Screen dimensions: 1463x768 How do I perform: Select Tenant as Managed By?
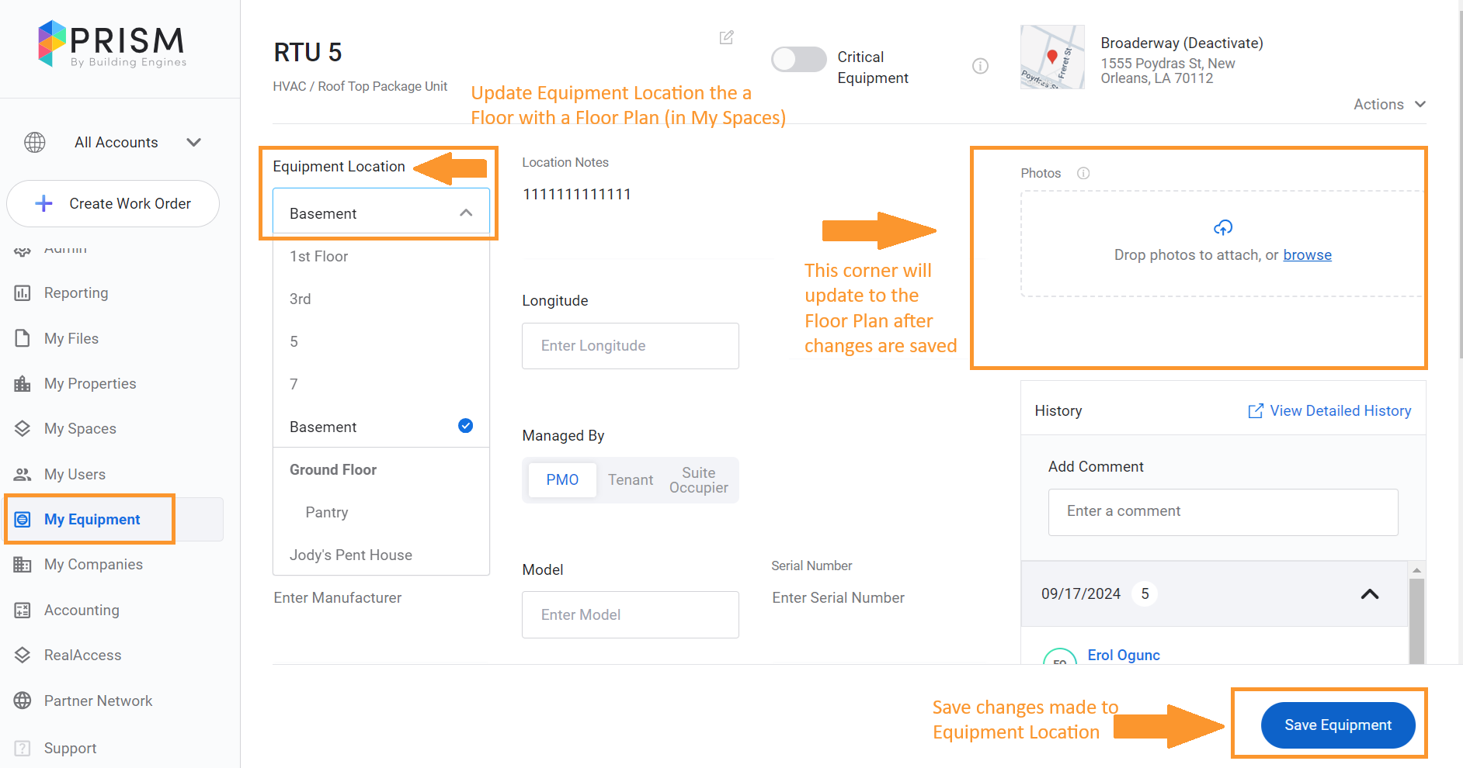630,479
